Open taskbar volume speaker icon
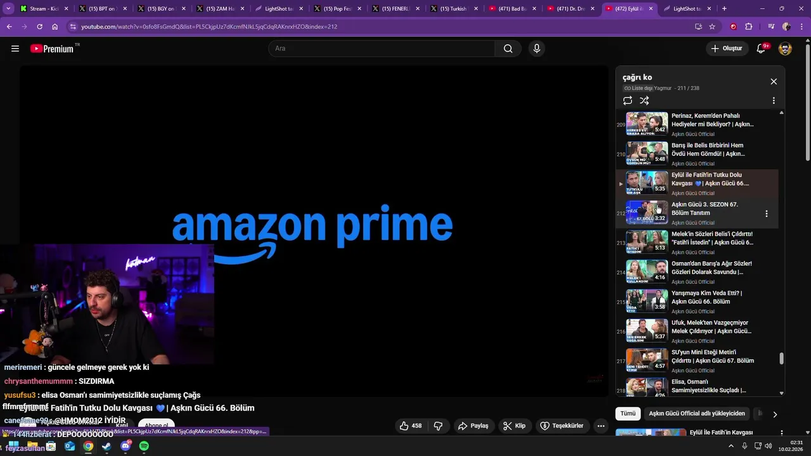Viewport: 811px width, 456px height. (767, 446)
